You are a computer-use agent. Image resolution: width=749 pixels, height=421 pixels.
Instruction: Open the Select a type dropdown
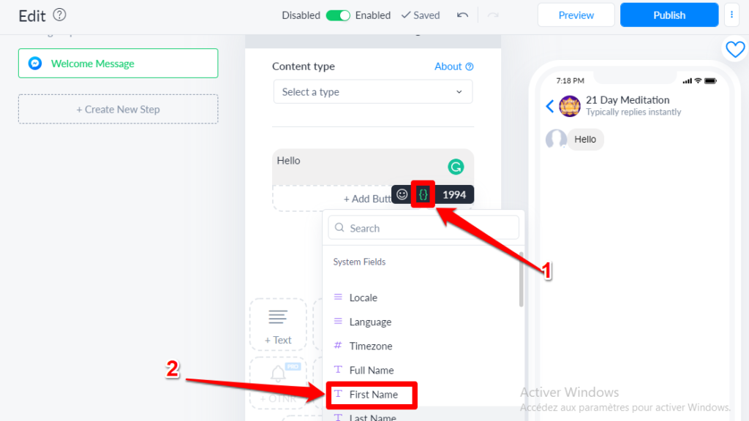pos(372,92)
